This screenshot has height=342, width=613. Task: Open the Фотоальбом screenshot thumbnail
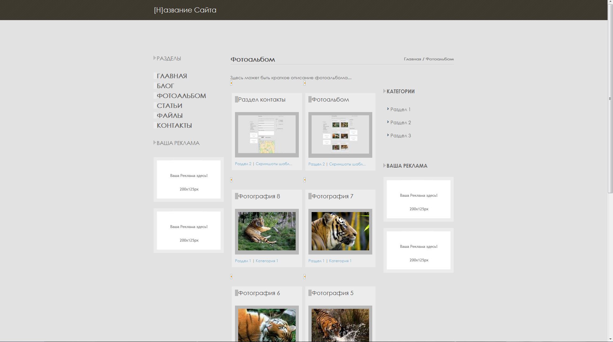[340, 134]
